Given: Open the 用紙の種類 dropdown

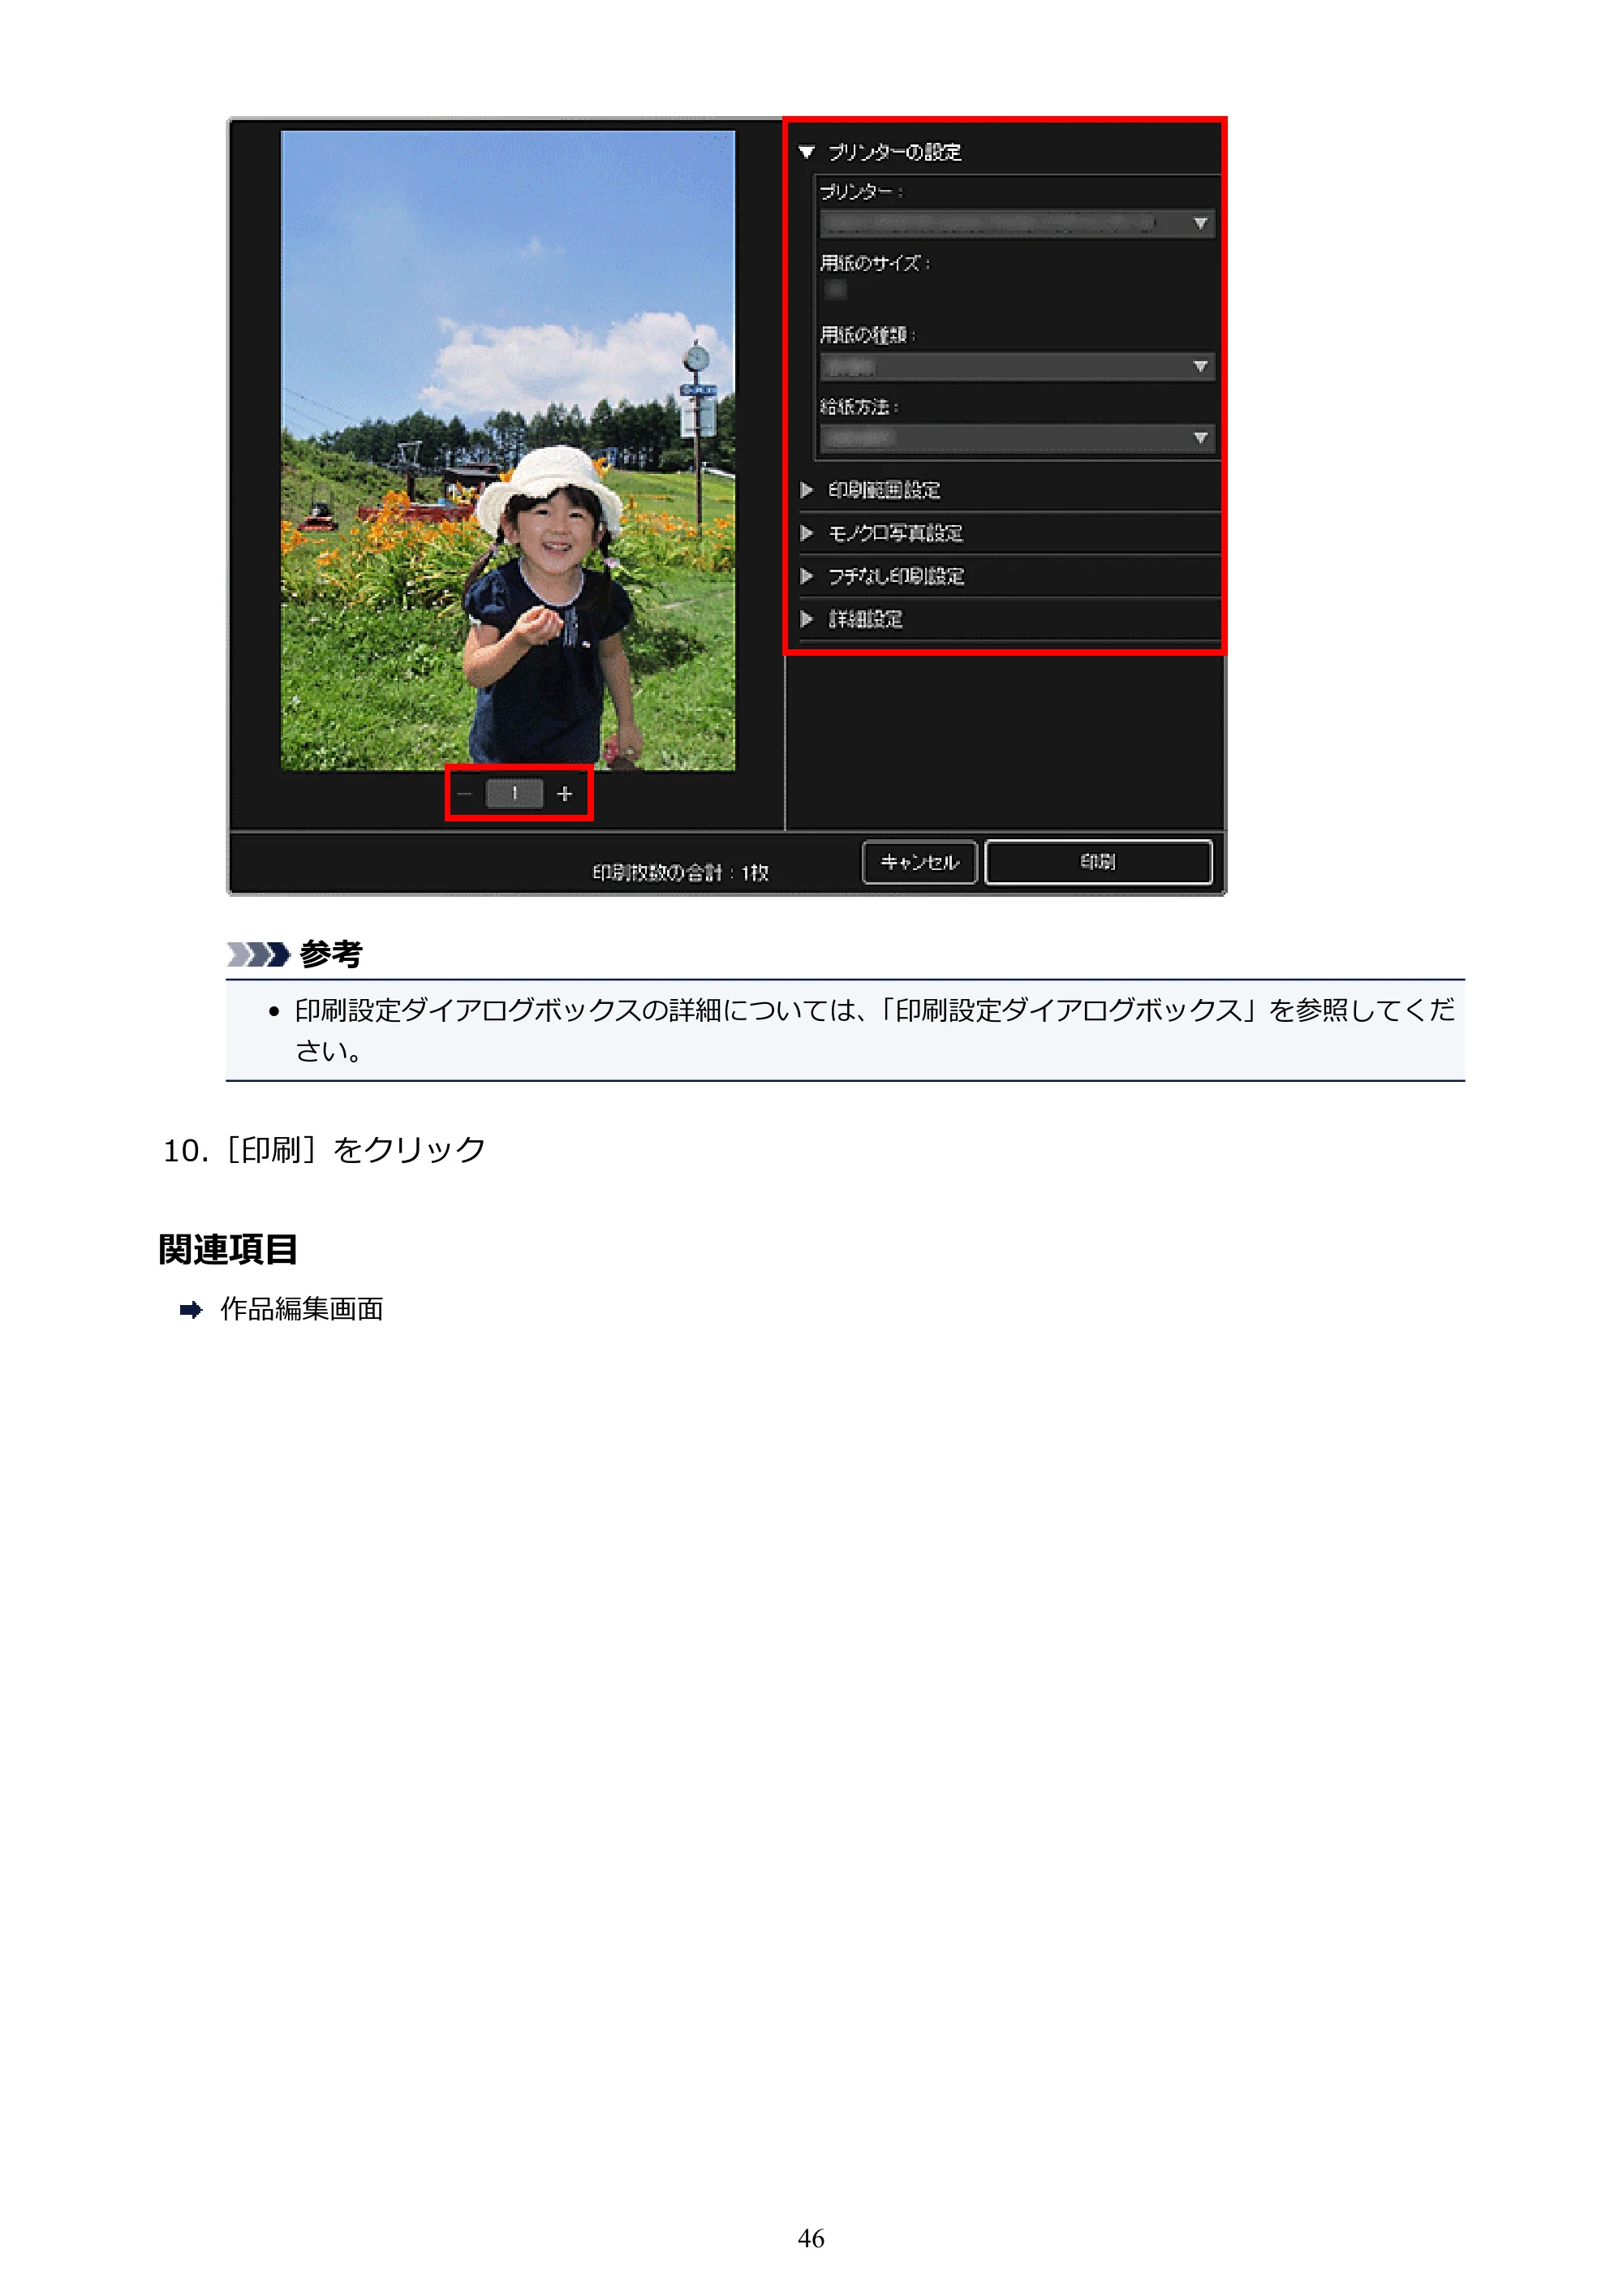Looking at the screenshot, I should (x=1016, y=367).
